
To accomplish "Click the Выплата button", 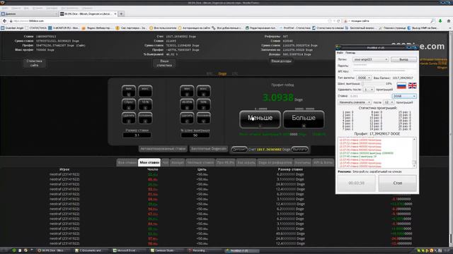I will click(299, 150).
